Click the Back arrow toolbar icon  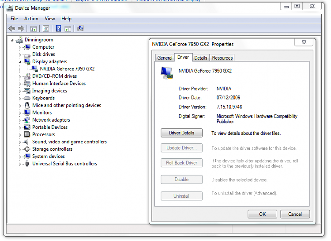click(11, 28)
